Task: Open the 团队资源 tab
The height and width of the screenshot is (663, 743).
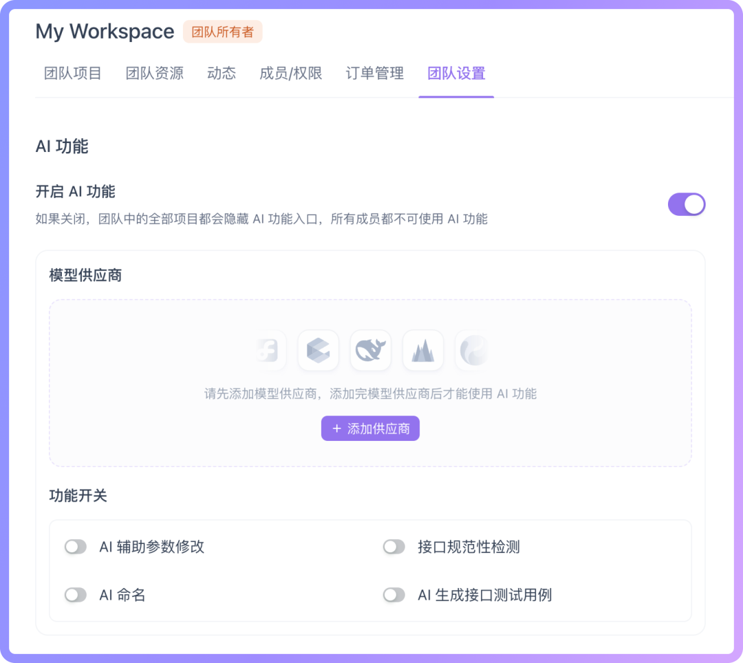Action: 154,74
